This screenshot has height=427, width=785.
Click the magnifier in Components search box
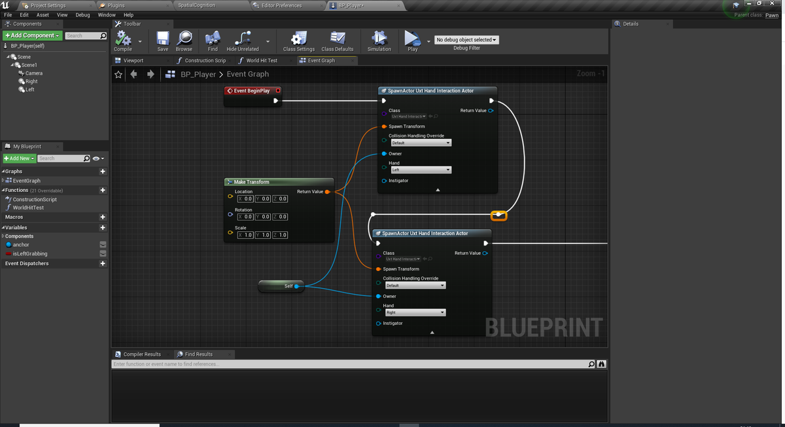pos(103,35)
